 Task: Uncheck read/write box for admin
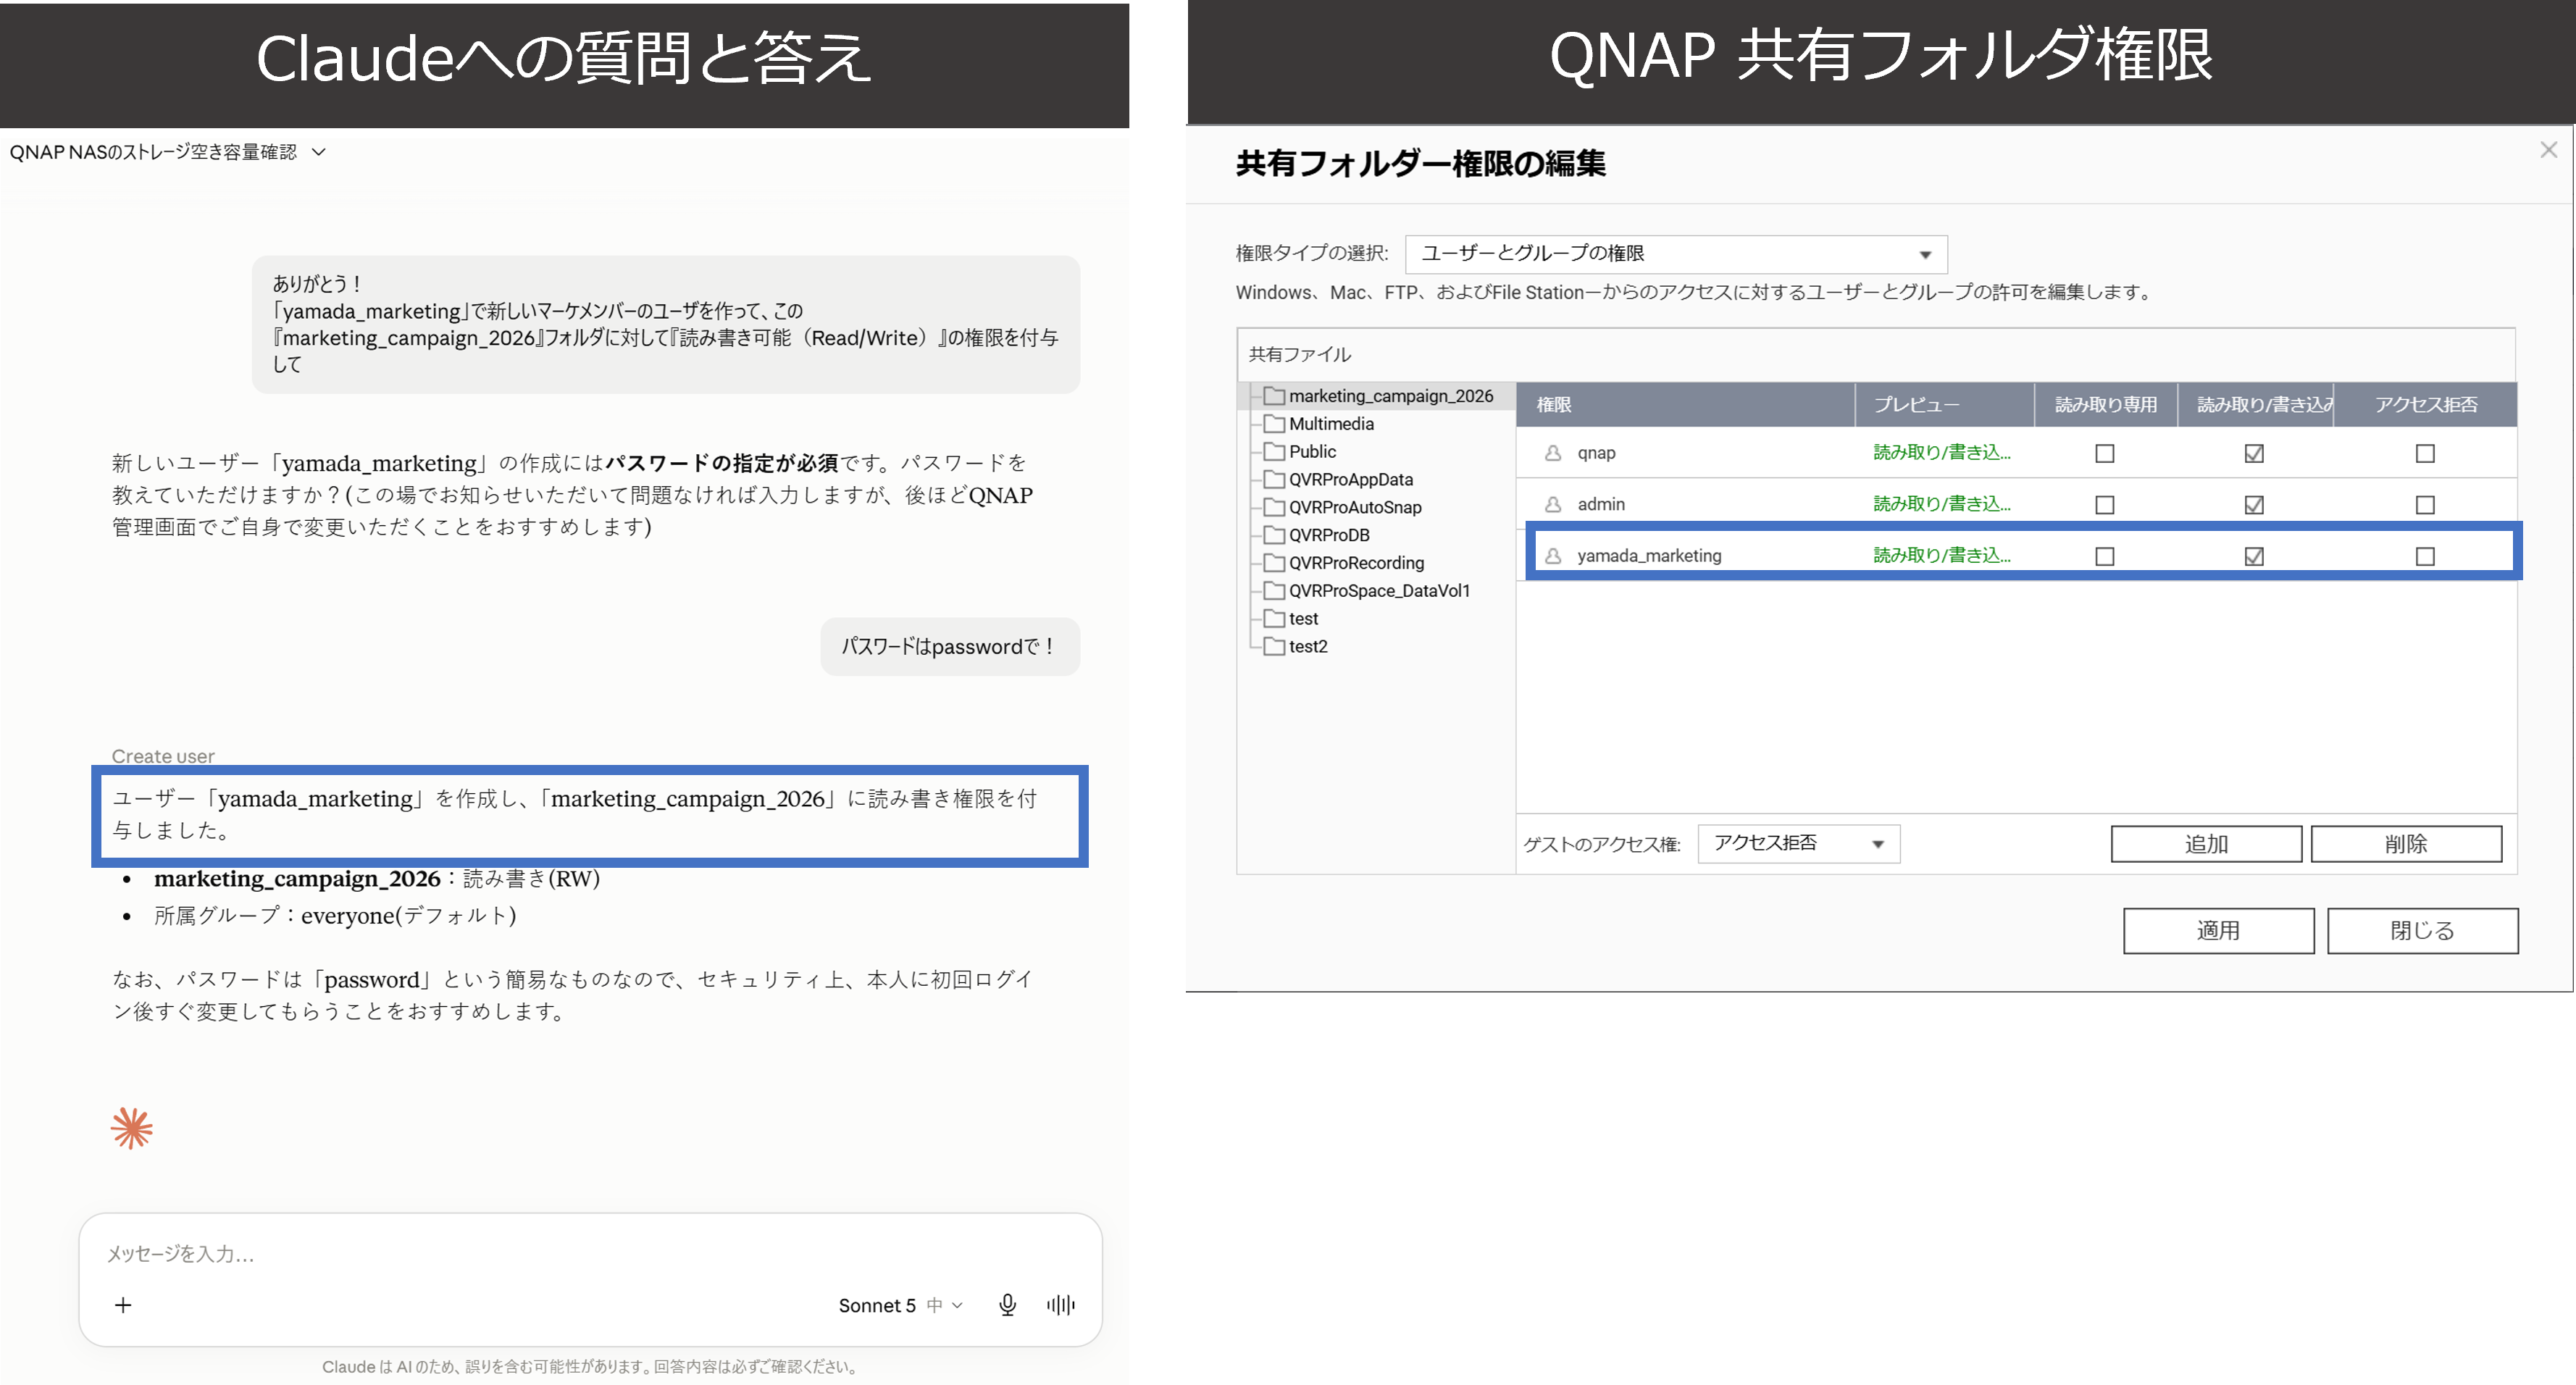pos(2254,505)
